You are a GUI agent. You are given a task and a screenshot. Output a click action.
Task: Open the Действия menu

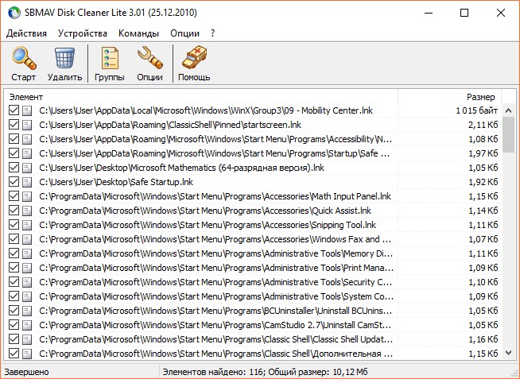[26, 33]
